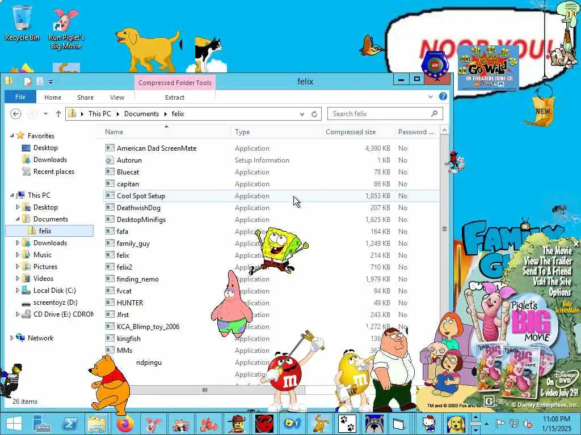Collapse the This PC tree node

click(12, 195)
